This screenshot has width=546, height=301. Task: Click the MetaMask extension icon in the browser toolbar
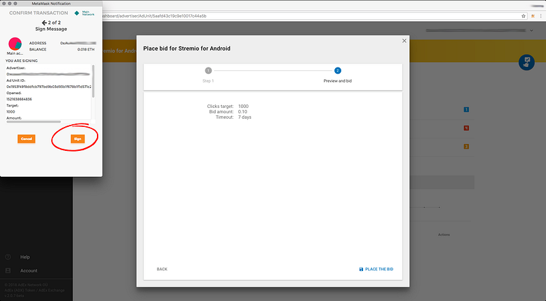click(x=533, y=16)
